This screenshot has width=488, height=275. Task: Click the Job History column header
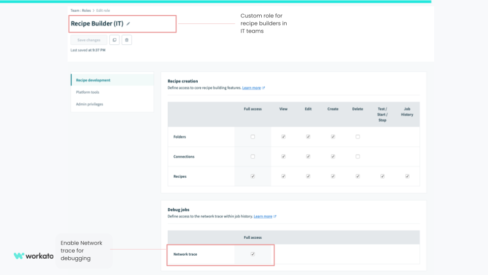tap(407, 112)
